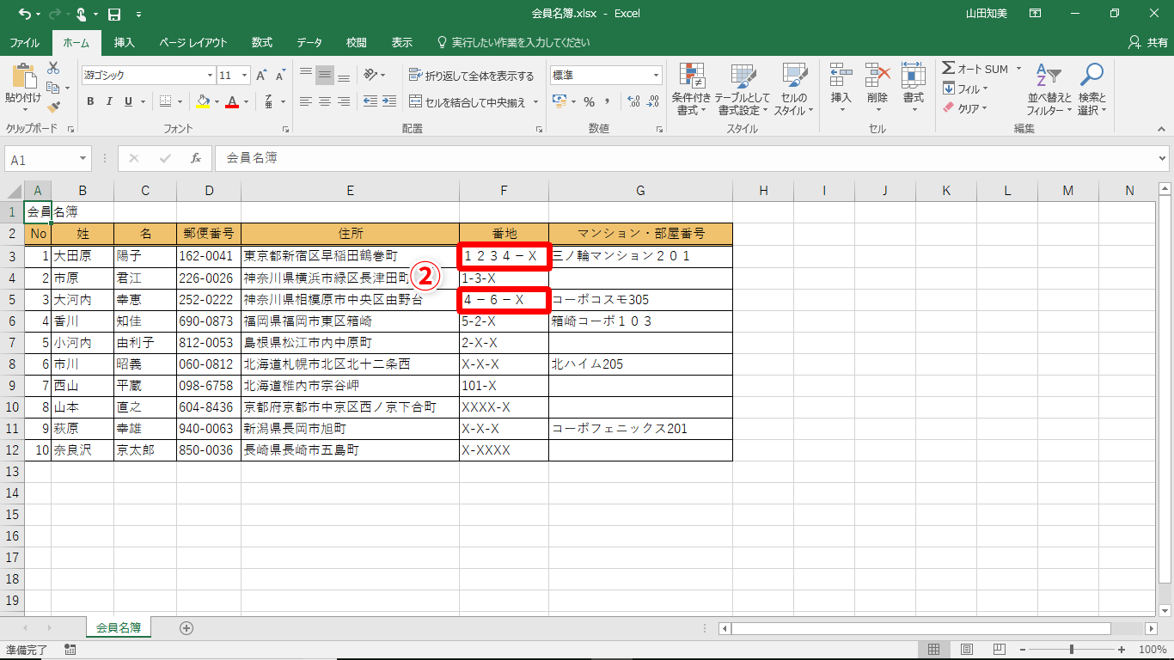The width and height of the screenshot is (1174, 660).
Task: Switch to the ページ レイアウト tab
Action: pyautogui.click(x=193, y=42)
